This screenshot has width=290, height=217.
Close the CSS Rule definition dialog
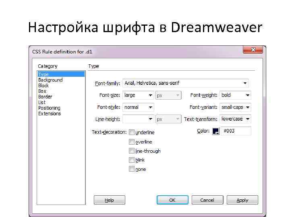(x=253, y=50)
